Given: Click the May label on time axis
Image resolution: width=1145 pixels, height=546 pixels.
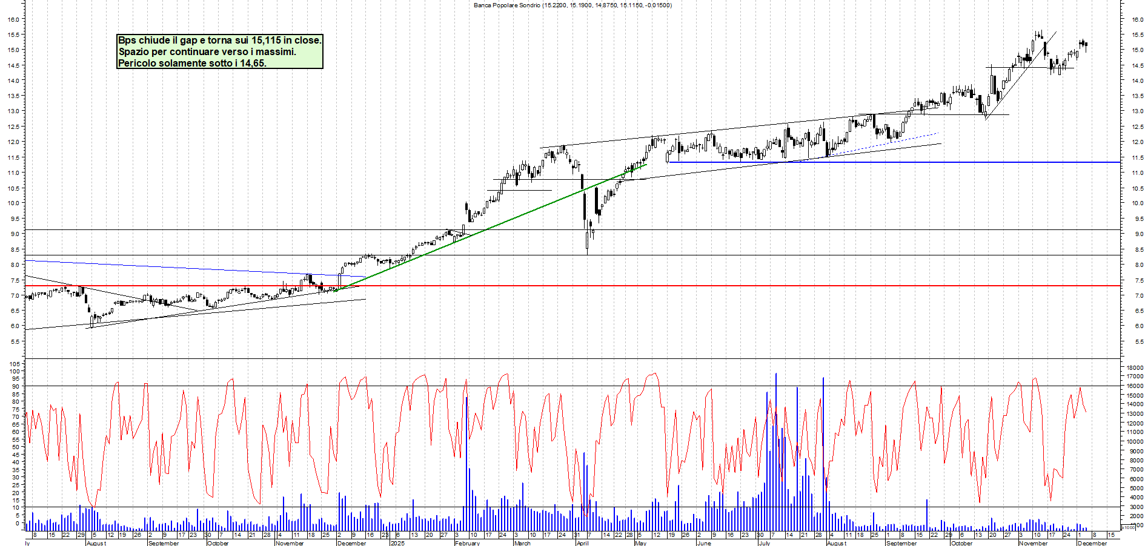Looking at the screenshot, I should coord(640,543).
